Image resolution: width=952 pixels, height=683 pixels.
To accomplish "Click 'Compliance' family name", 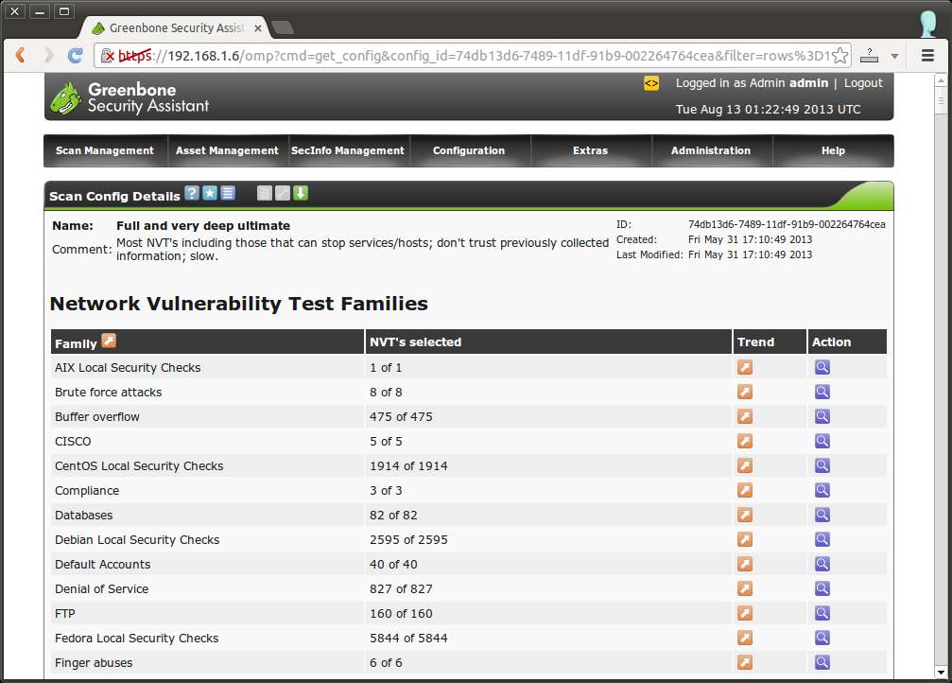I will coord(87,490).
